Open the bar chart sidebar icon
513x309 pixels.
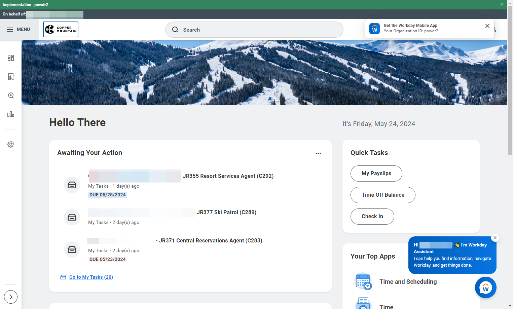point(11,114)
